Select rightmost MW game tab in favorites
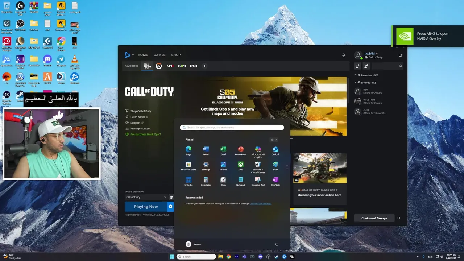The width and height of the screenshot is (464, 261). pos(194,66)
